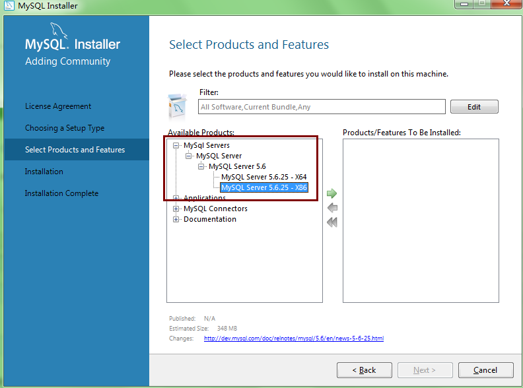Viewport: 523px width, 388px height.
Task: Select the MySql Servers tree label
Action: pyautogui.click(x=207, y=145)
